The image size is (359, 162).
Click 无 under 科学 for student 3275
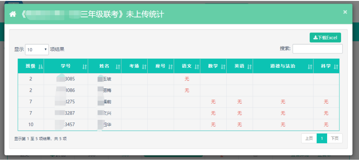tap(326, 102)
